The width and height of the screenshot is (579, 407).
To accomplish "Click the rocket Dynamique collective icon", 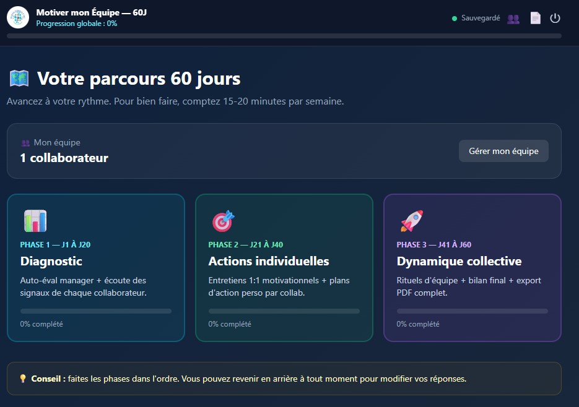I will point(412,221).
